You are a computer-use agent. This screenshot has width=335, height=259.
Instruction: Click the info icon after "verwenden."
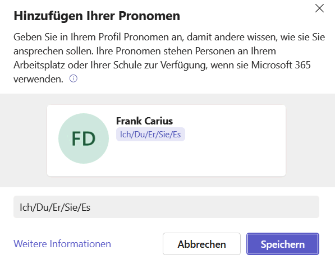tap(74, 78)
